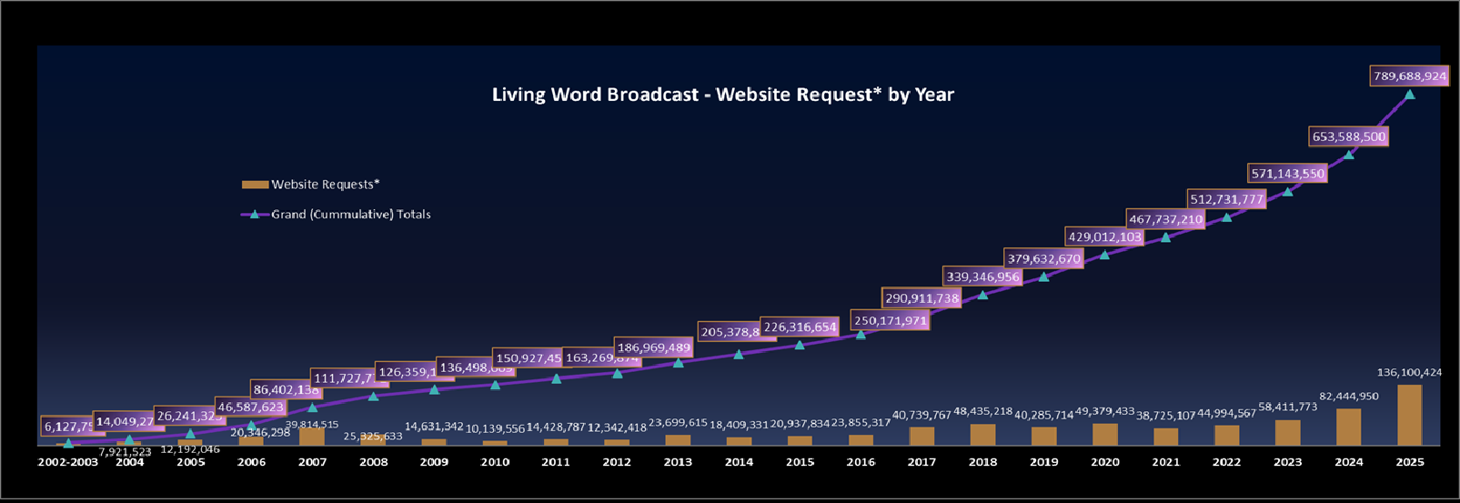This screenshot has width=1460, height=503.
Task: Click the orange Website Requests legend swatch
Action: (255, 185)
